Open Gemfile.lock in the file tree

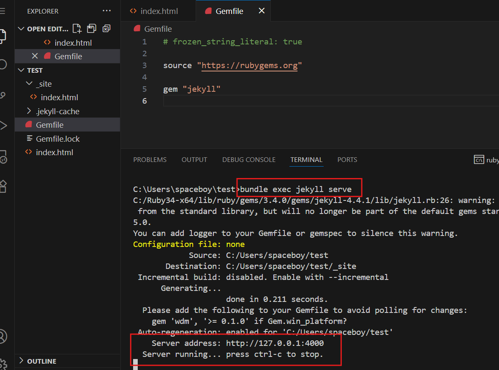pos(68,139)
